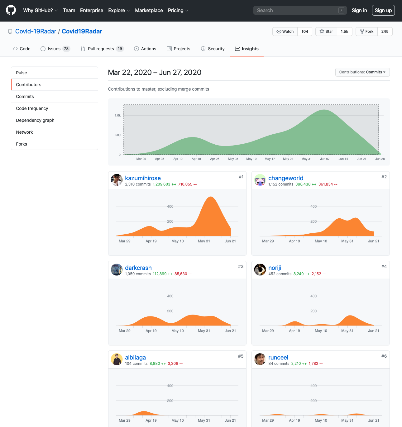Click runceel's 84 commits link

coord(279,364)
